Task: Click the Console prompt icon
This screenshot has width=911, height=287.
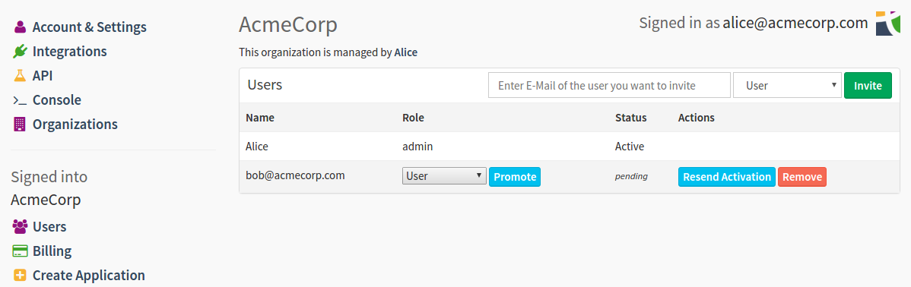Action: 20,100
